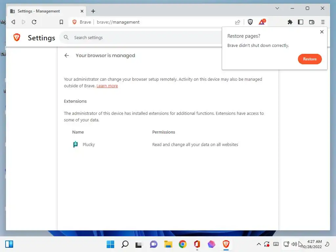Minimize the Brave window

click(x=292, y=8)
